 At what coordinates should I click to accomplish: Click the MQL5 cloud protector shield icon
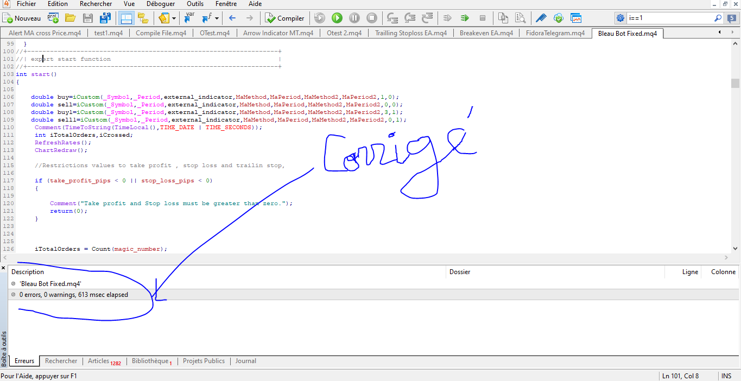coord(558,18)
